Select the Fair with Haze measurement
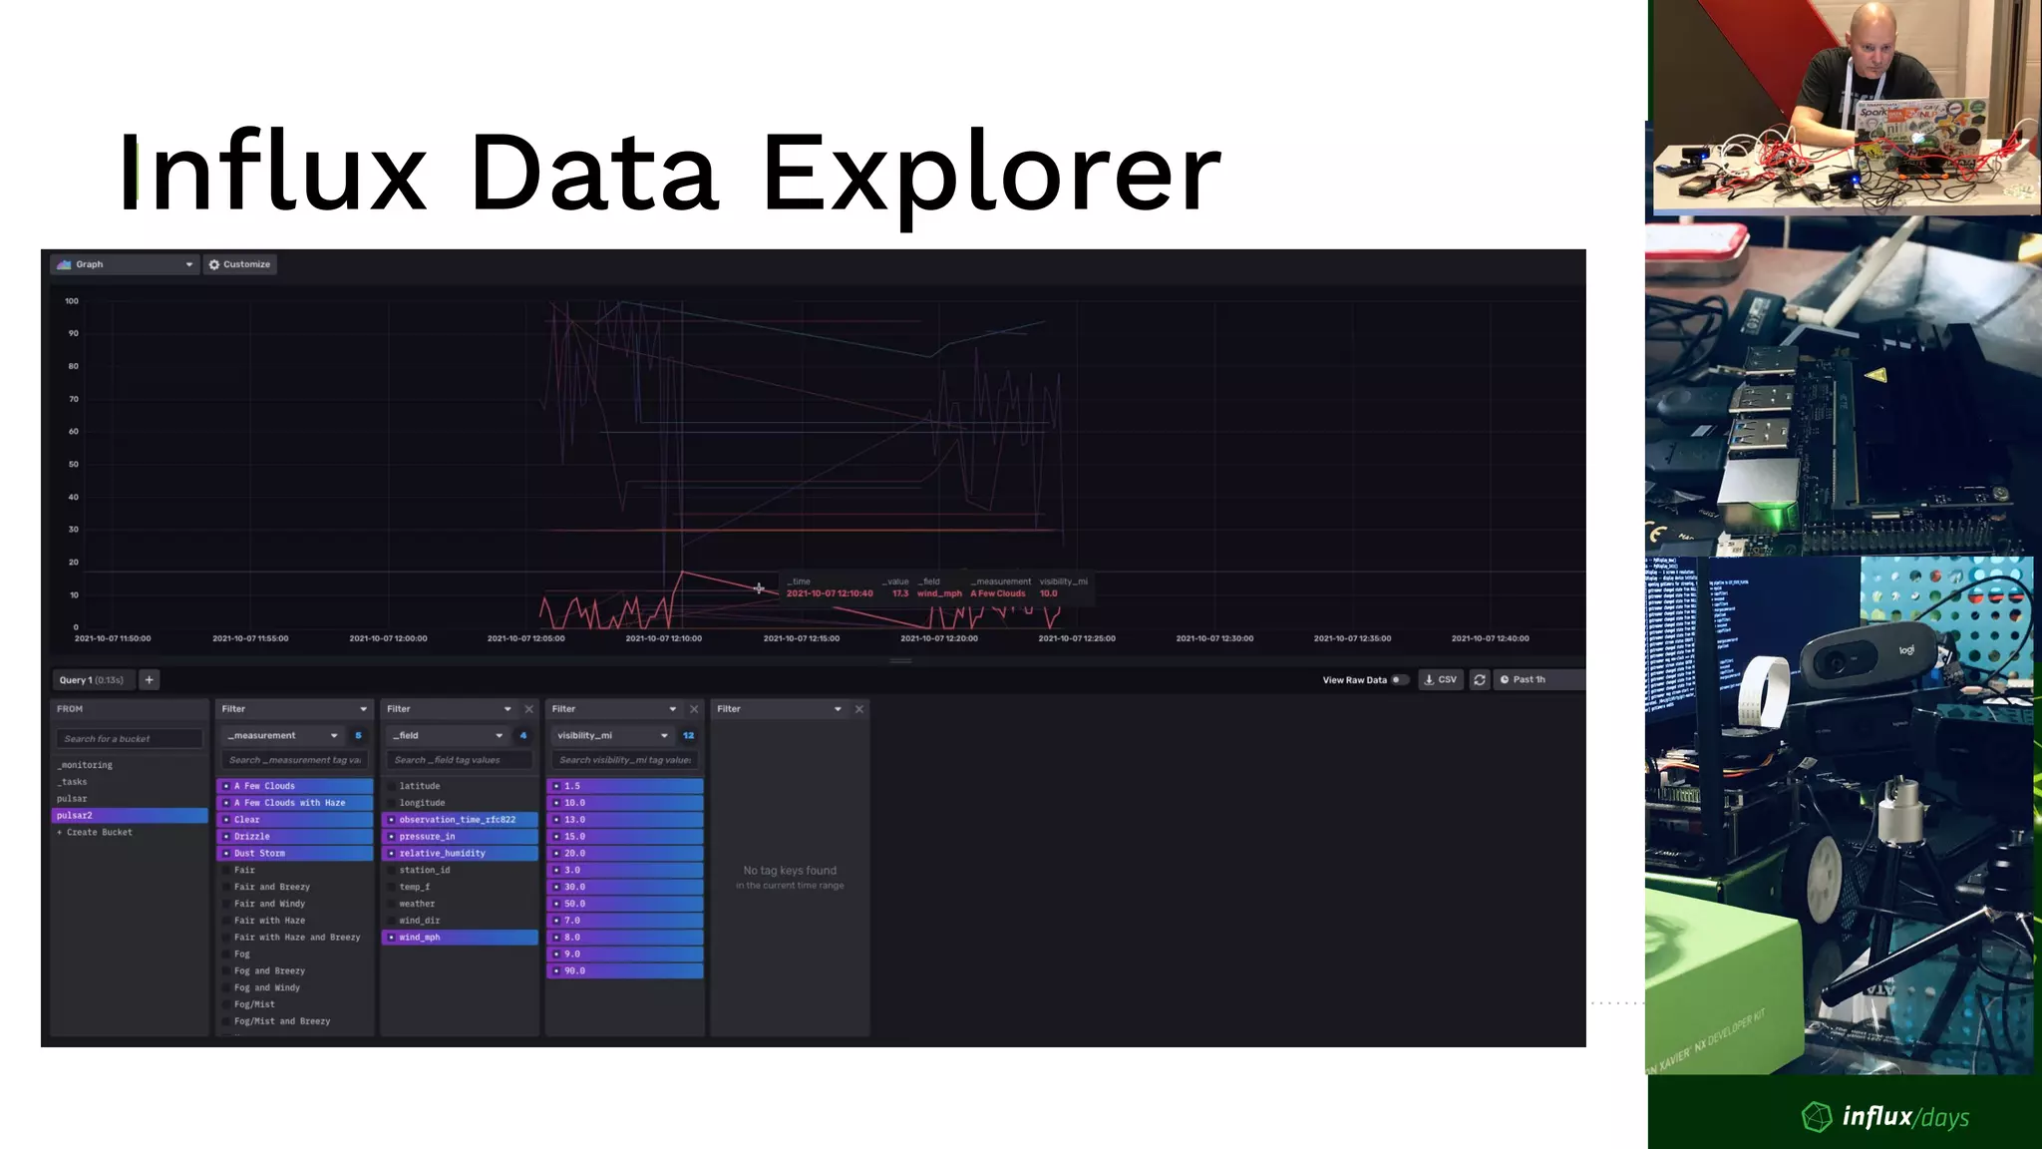This screenshot has width=2042, height=1149. (295, 922)
